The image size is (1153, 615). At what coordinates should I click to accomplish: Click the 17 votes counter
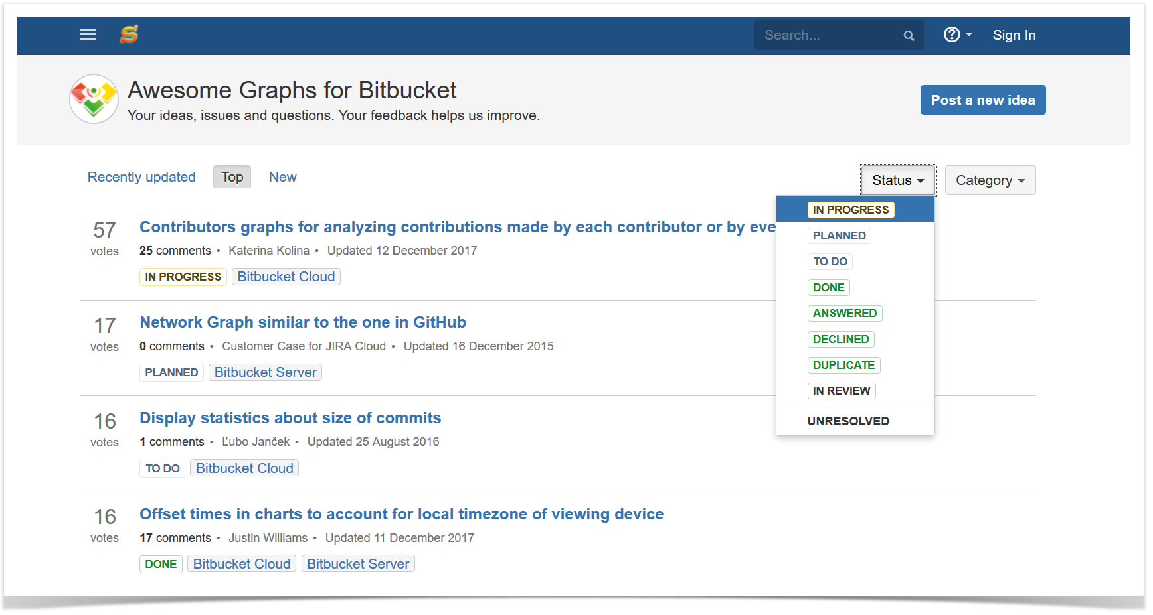tap(104, 334)
